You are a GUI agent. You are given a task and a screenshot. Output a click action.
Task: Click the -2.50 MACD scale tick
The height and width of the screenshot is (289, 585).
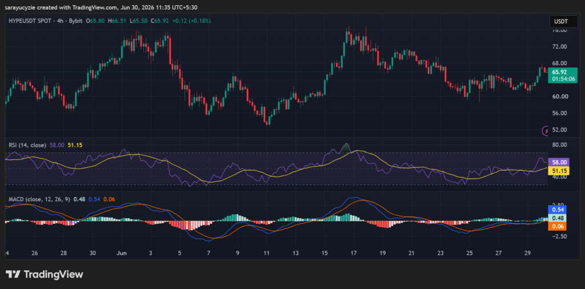560,236
